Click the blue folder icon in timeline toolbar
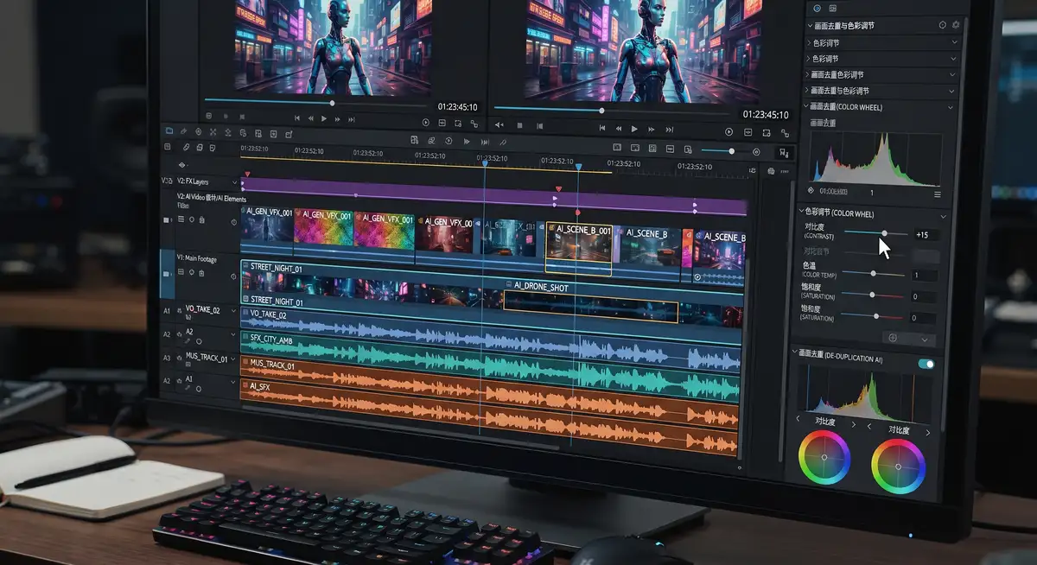The image size is (1037, 565). point(169,131)
